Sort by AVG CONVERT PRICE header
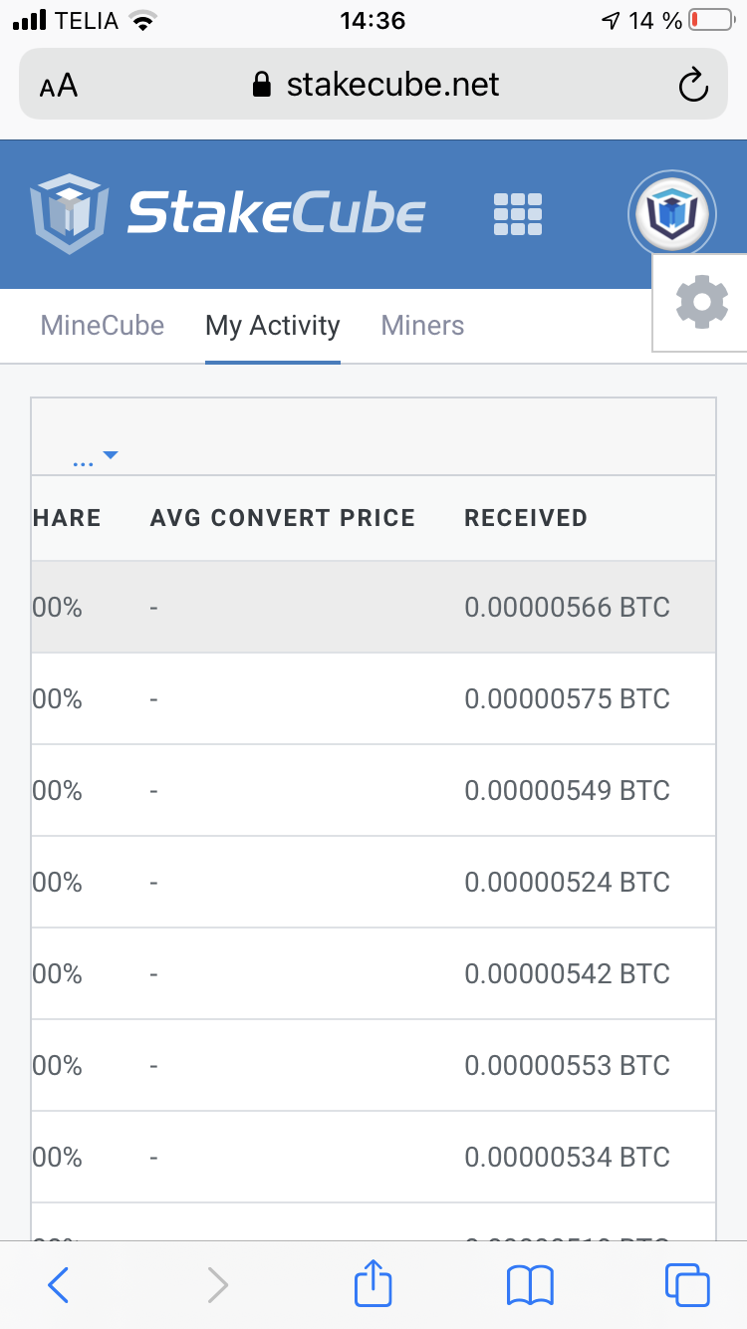The image size is (747, 1329). [x=283, y=518]
